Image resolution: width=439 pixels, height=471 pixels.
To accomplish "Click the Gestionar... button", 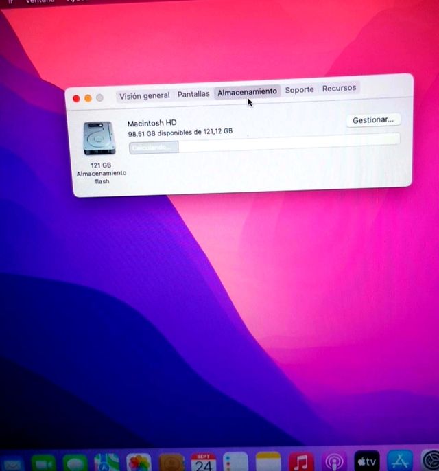I will (373, 120).
